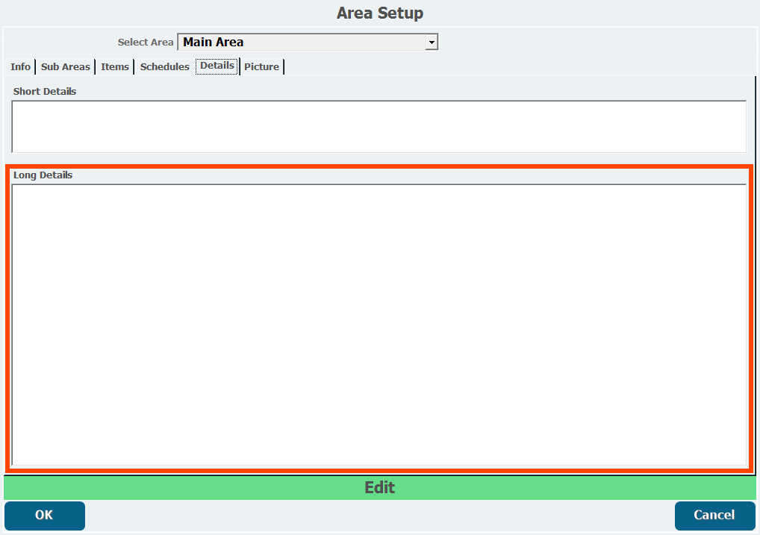Click the Short Details label
The image size is (760, 535).
click(45, 92)
